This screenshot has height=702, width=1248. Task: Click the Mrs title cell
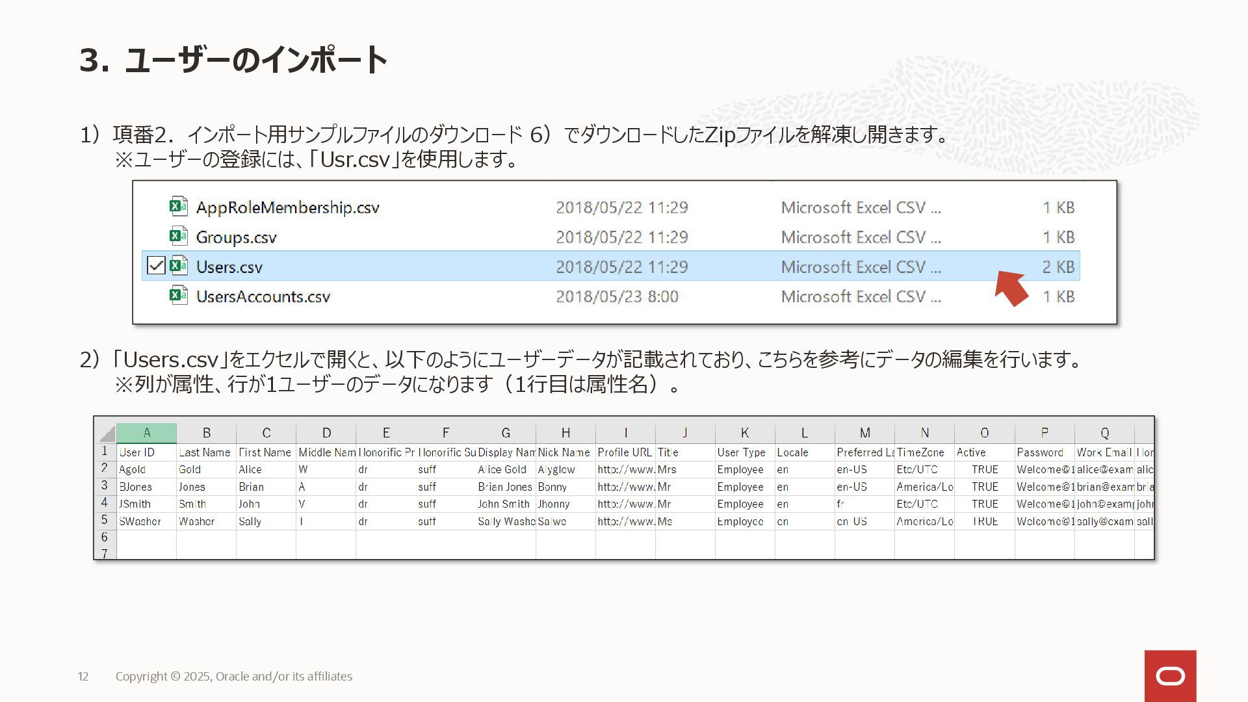click(x=685, y=469)
